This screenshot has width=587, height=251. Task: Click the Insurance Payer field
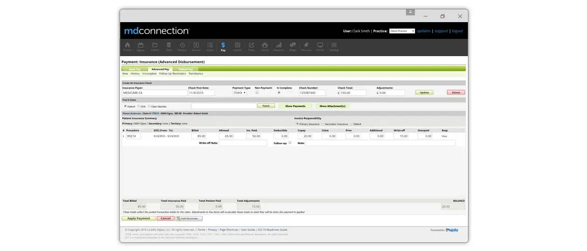click(154, 92)
